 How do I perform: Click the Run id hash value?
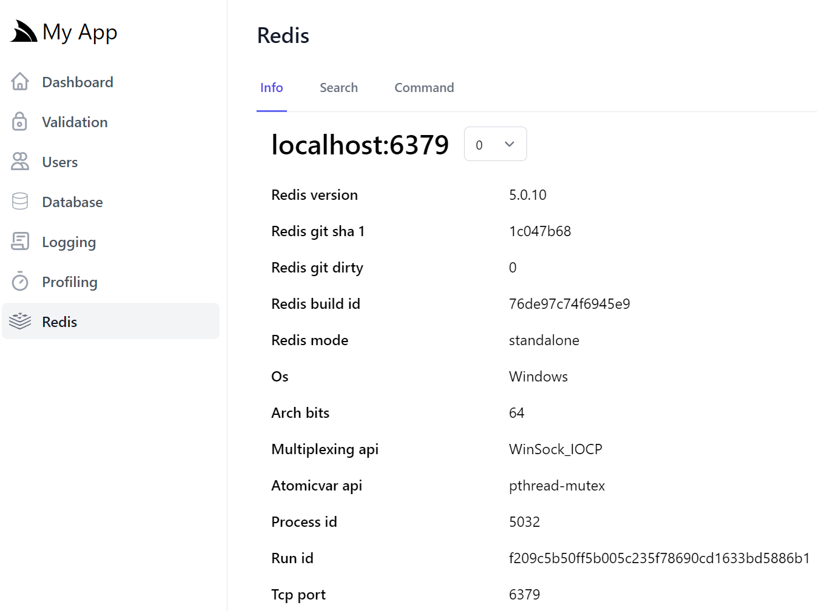[x=659, y=558]
